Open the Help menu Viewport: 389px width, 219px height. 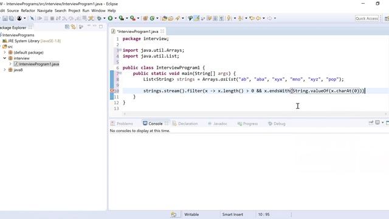112,11
